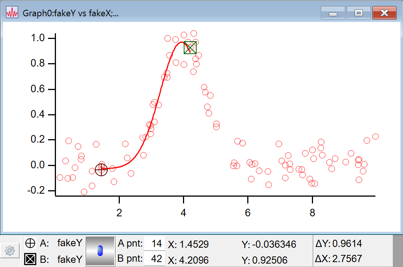The image size is (403, 267).
Task: Click the Igor graph icon in title bar
Action: [x=12, y=13]
